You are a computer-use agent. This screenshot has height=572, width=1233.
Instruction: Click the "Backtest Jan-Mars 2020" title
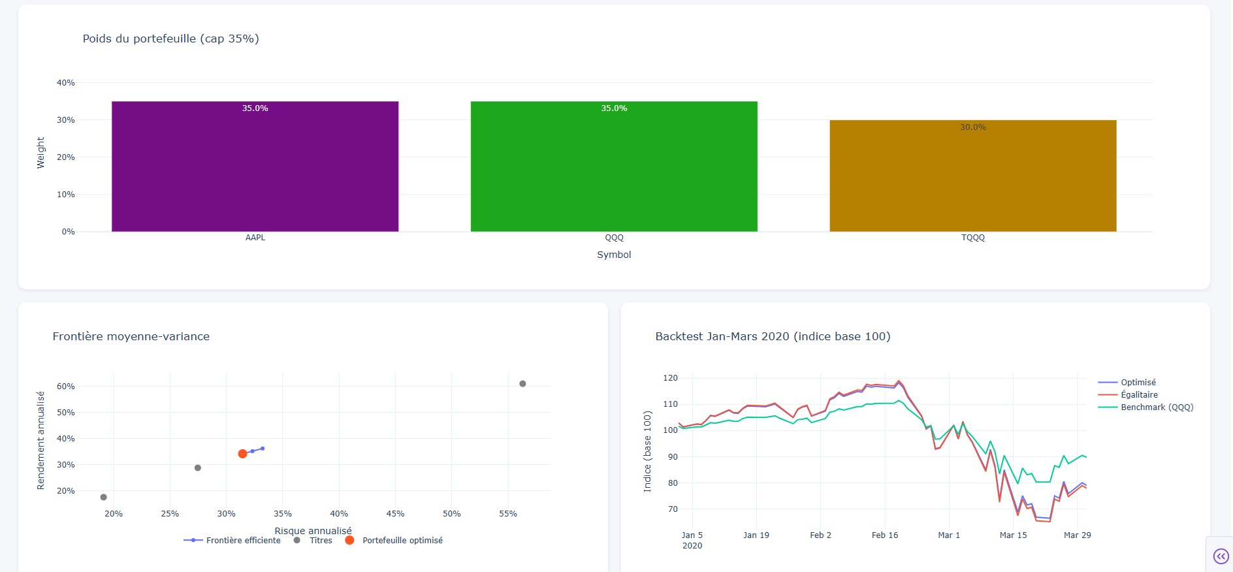(x=773, y=336)
